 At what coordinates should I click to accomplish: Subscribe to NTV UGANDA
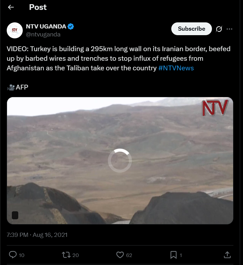[x=191, y=29]
